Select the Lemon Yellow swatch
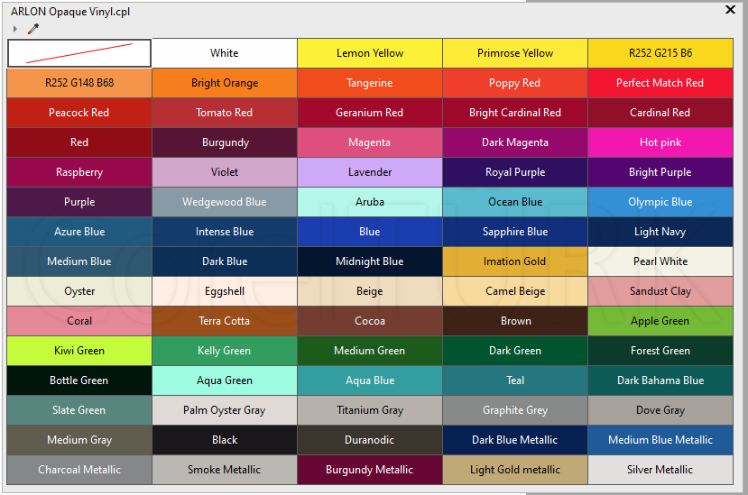The width and height of the screenshot is (748, 495). click(x=370, y=53)
